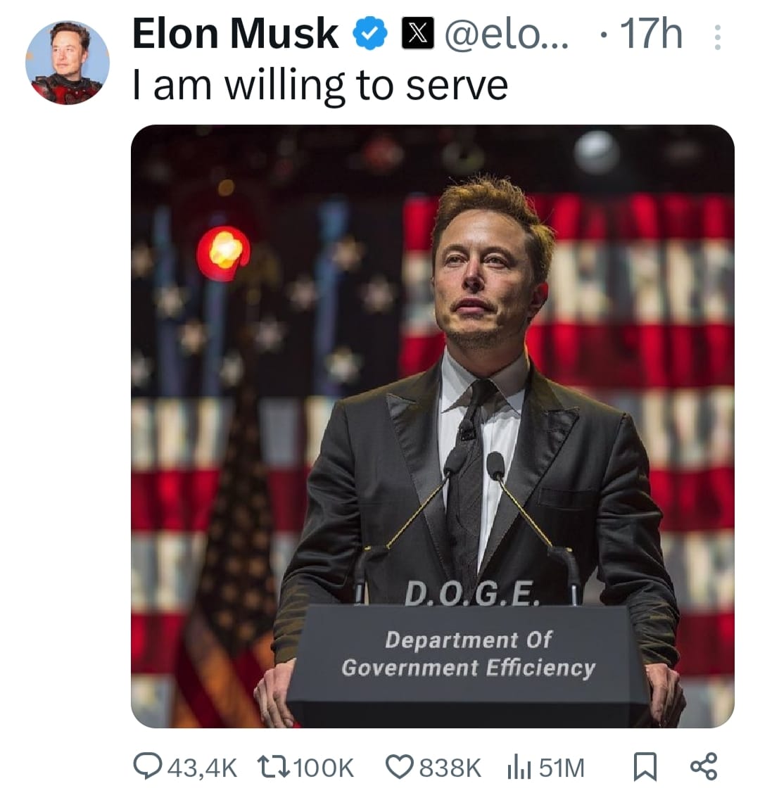760x793 pixels.
Task: Click the 100K reposts count
Action: click(x=324, y=768)
